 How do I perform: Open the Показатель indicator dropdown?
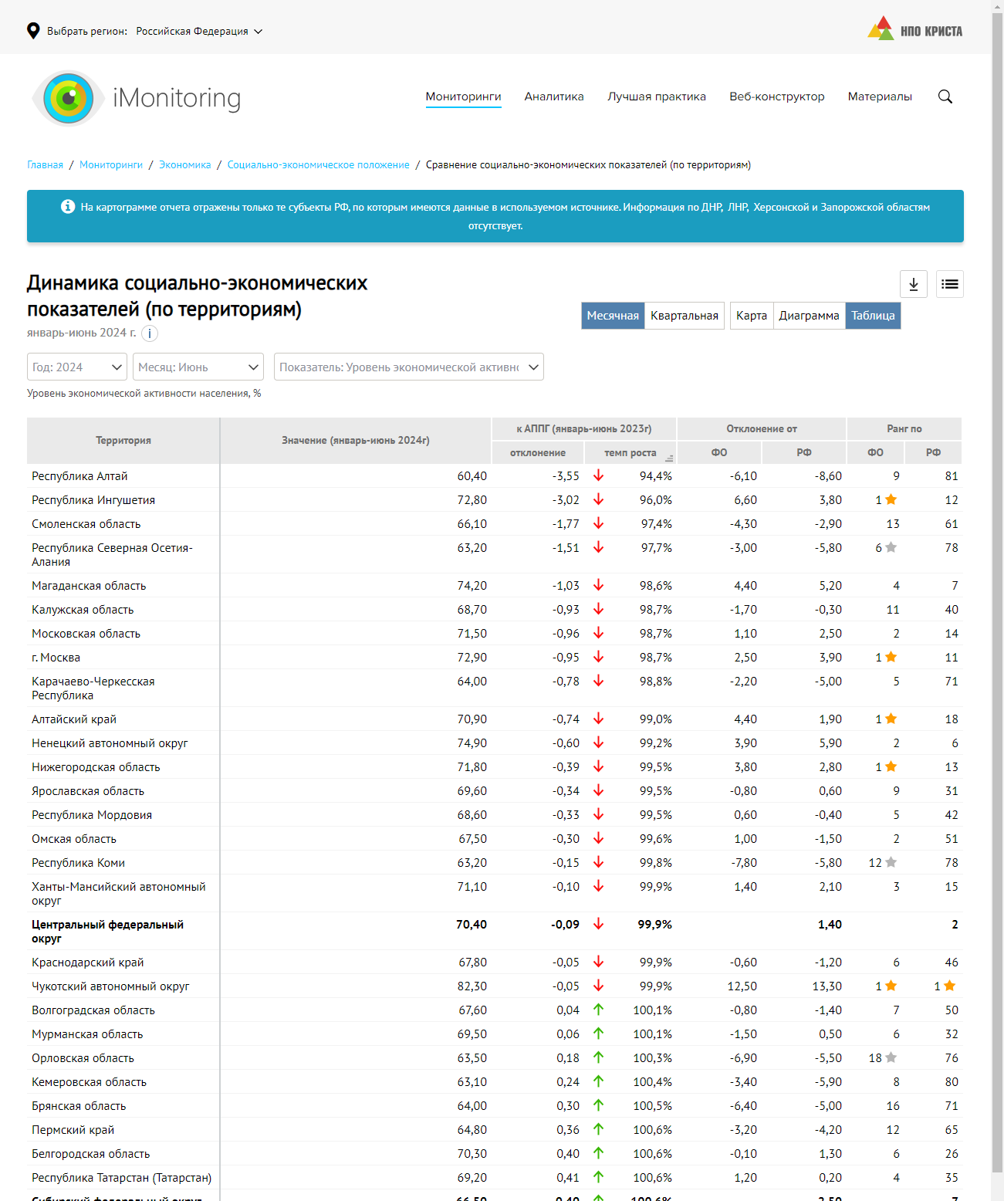pos(408,367)
